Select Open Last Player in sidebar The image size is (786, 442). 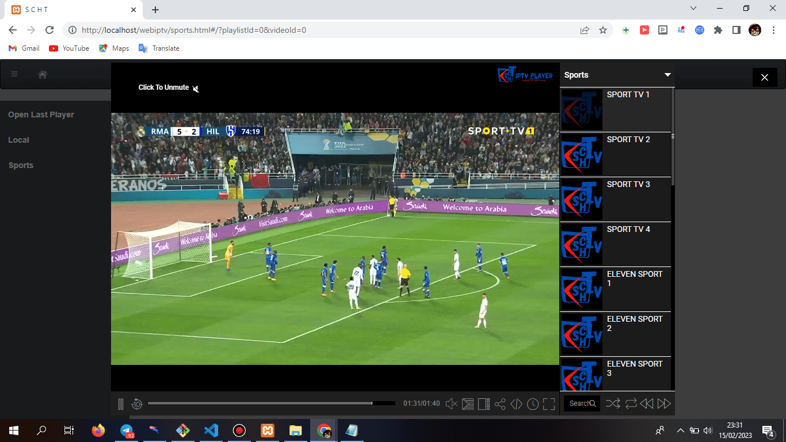(41, 115)
